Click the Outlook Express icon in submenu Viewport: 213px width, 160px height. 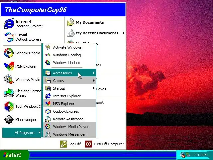tap(48, 111)
